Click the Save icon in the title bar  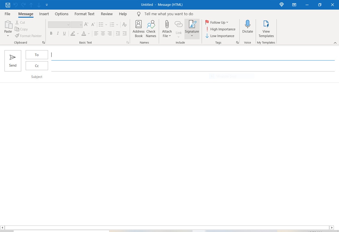8,5
